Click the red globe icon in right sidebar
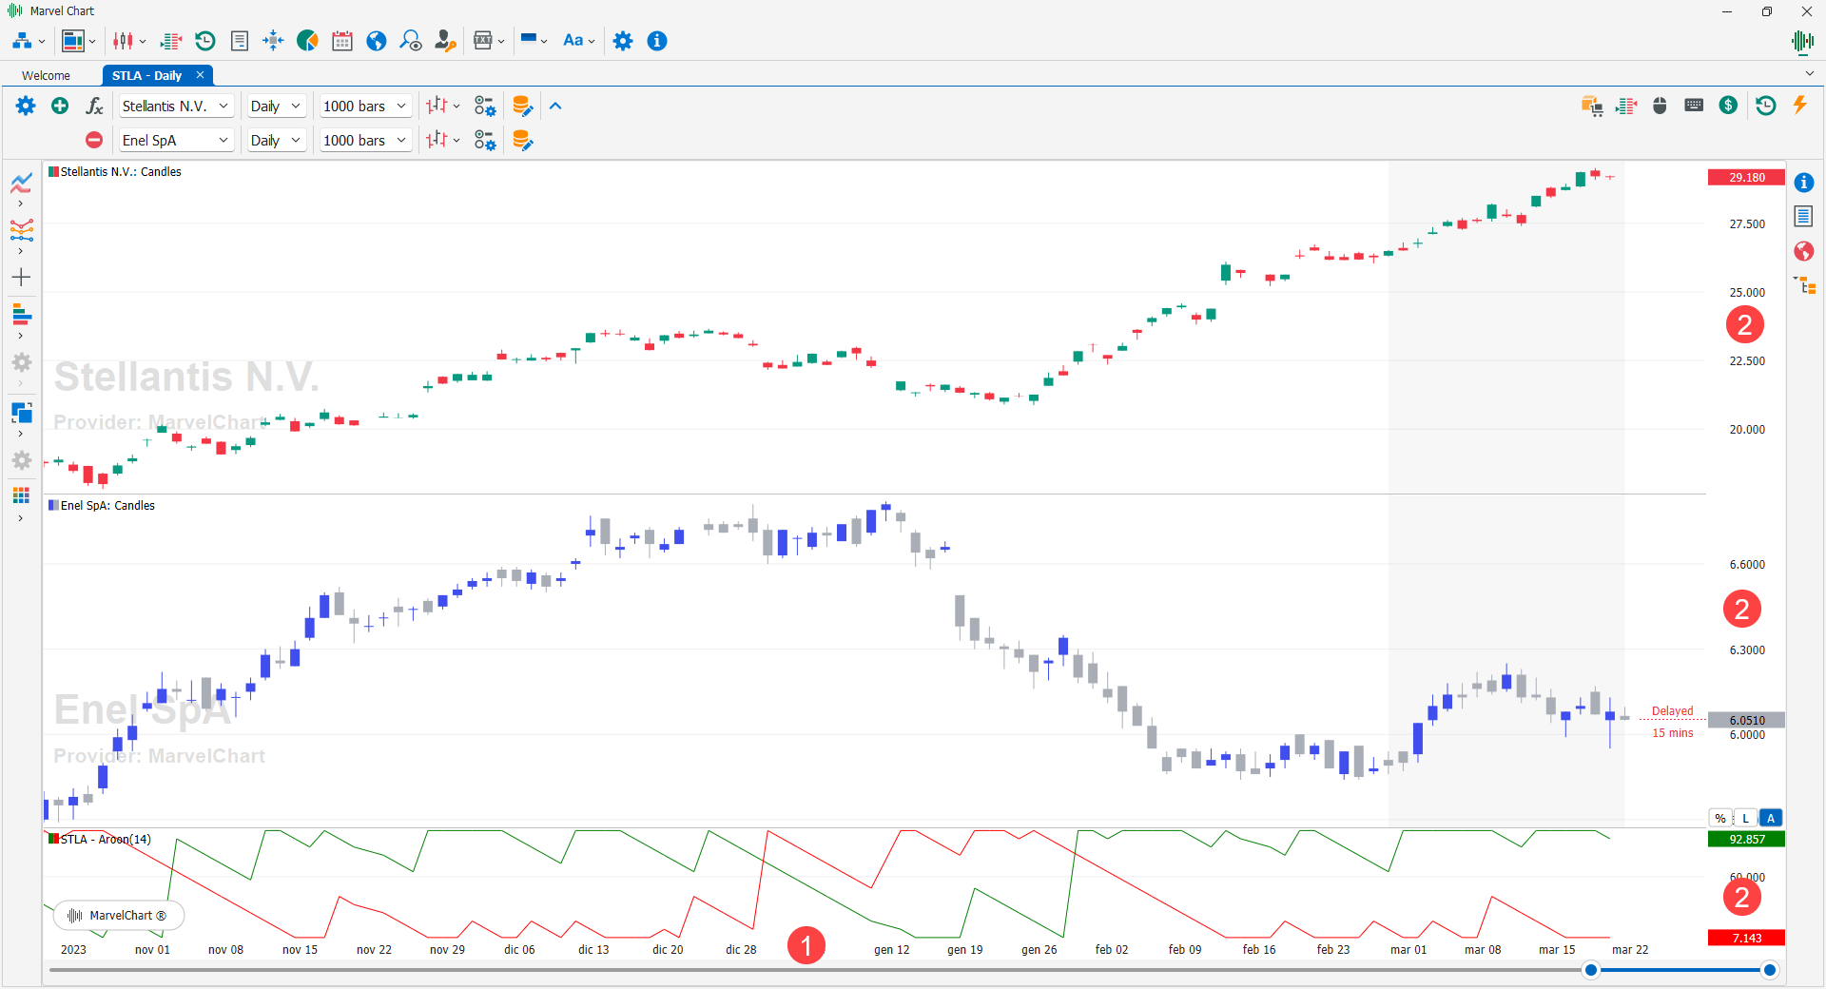Viewport: 1826px width, 989px height. (1804, 251)
